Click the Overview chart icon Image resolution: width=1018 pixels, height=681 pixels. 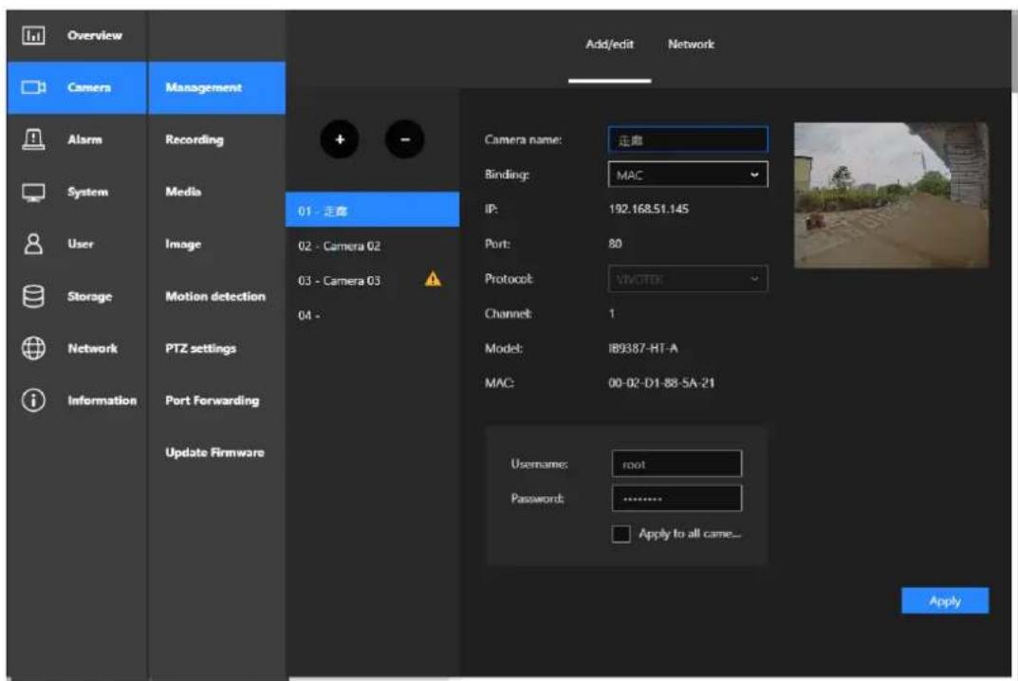[x=33, y=35]
